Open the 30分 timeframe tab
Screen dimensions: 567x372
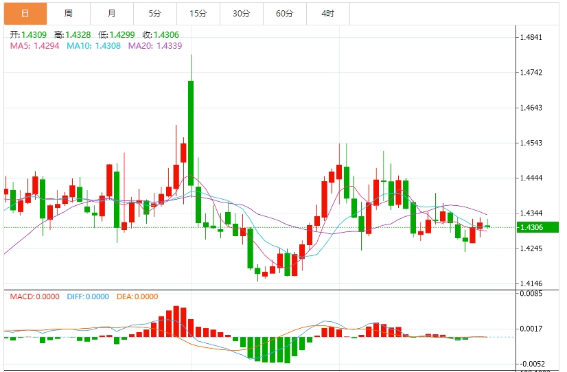tap(242, 14)
